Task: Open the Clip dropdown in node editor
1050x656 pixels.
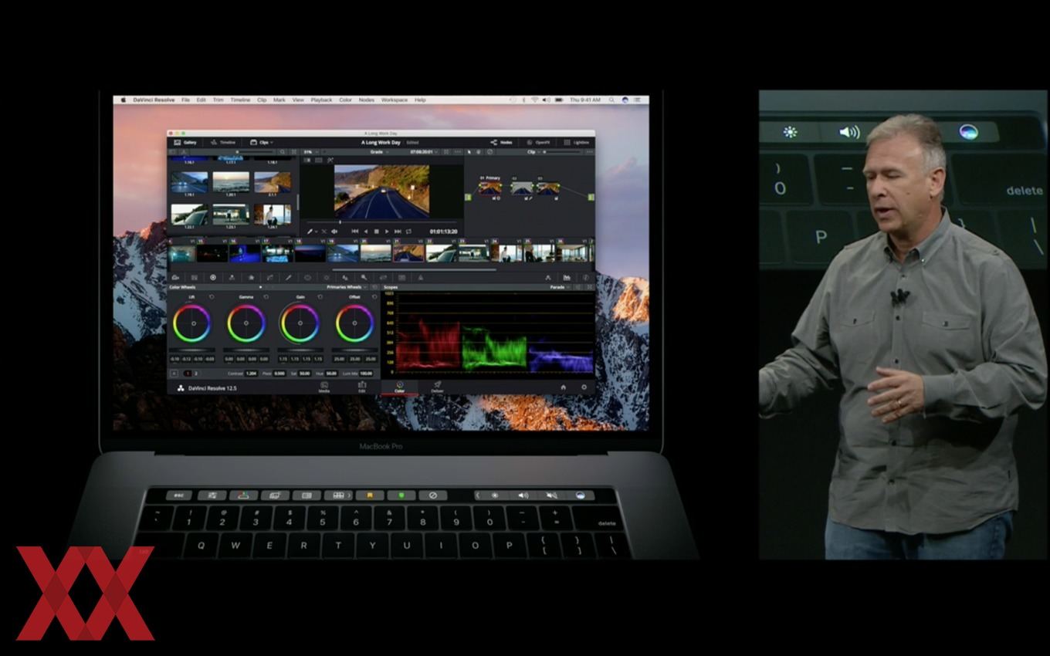Action: point(533,151)
